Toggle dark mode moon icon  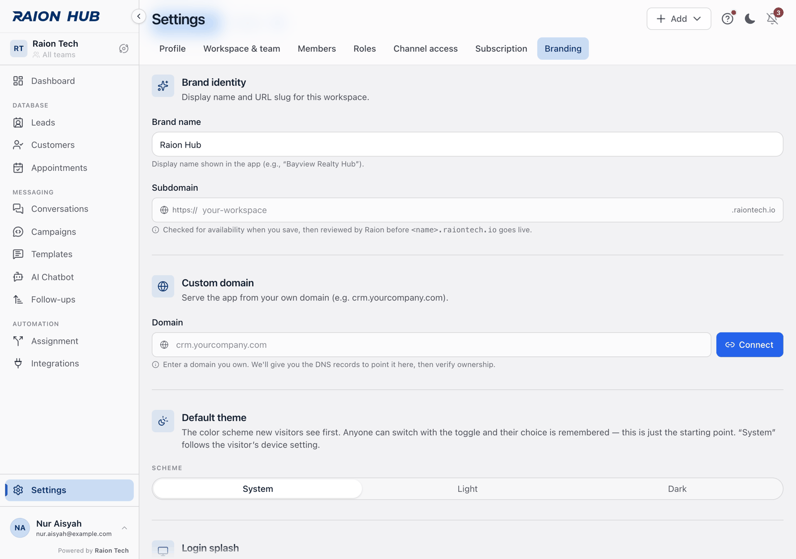point(750,19)
